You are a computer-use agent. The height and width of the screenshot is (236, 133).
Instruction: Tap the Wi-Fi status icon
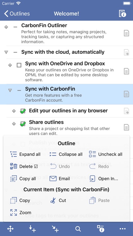tap(18, 3)
